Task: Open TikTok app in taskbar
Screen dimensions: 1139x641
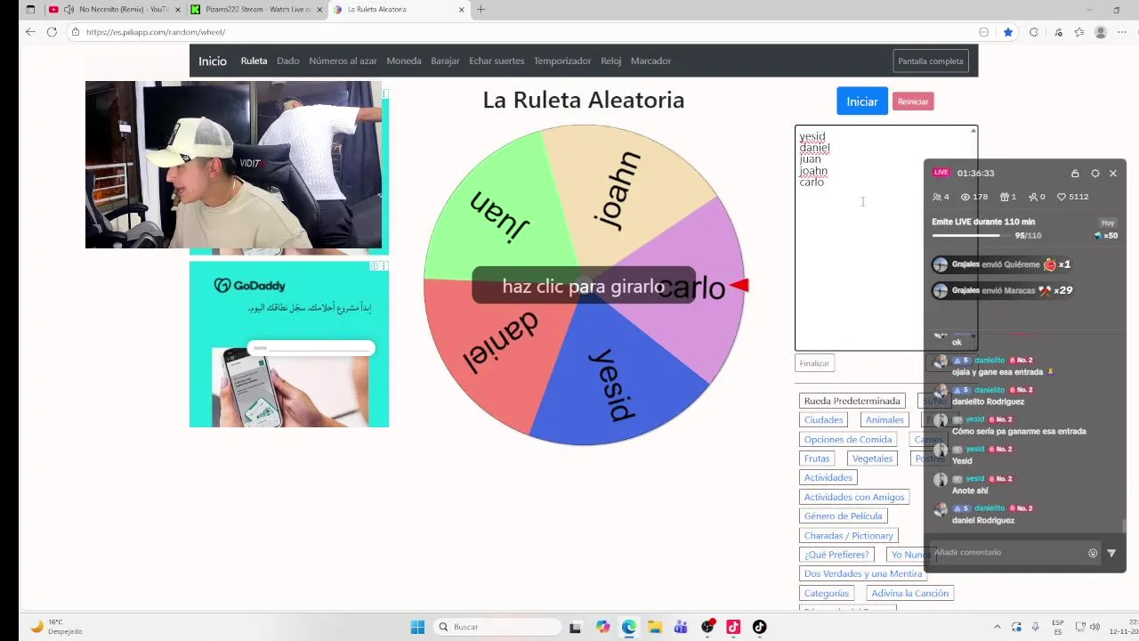Action: (x=759, y=627)
